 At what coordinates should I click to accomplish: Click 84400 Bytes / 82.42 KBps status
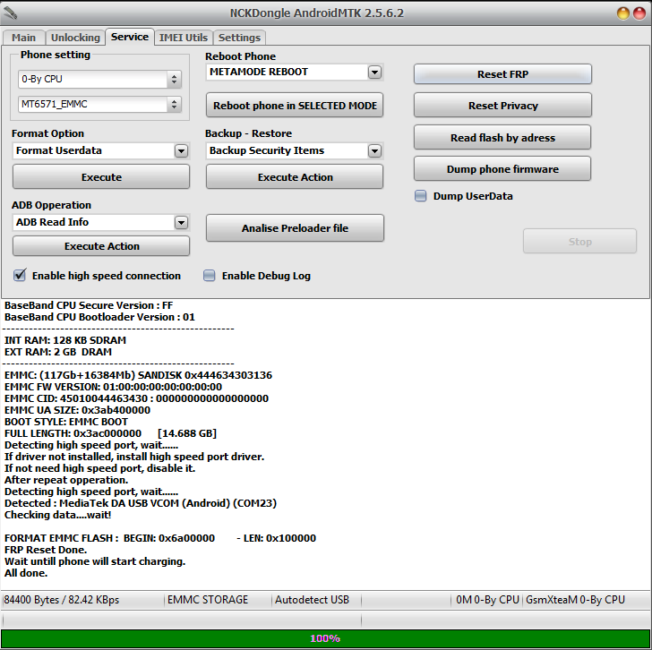click(x=62, y=600)
